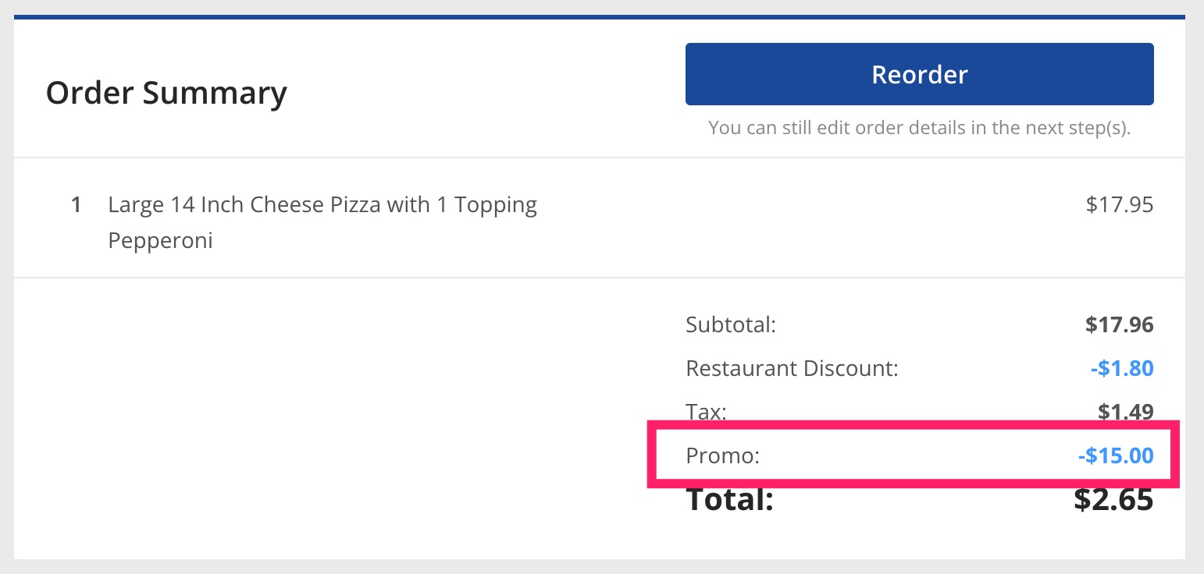Click the Subtotal label

(730, 324)
